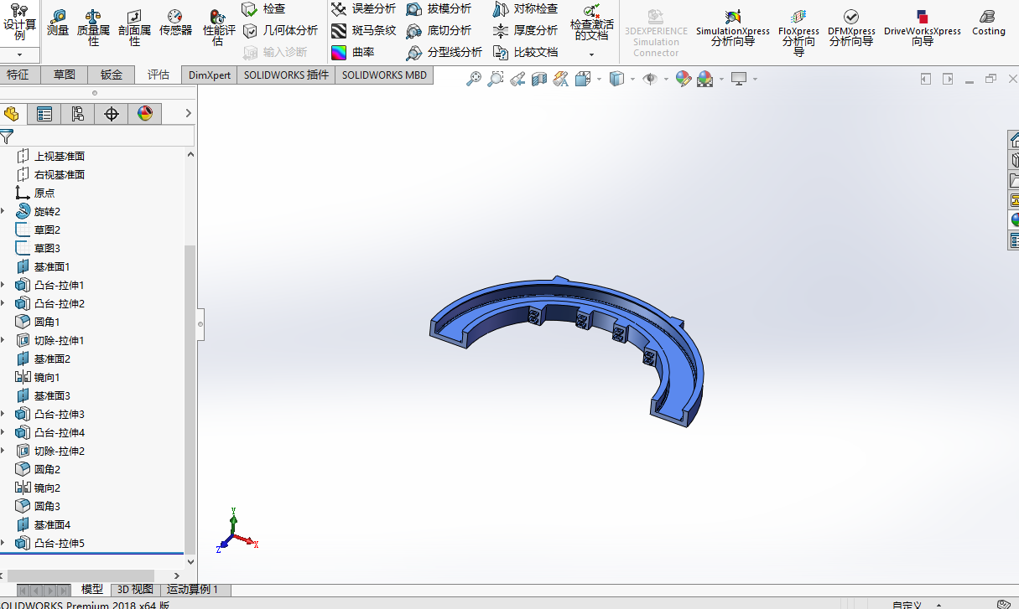The image size is (1019, 609).
Task: Toggle the Hide/Show Items eye icon
Action: [650, 79]
